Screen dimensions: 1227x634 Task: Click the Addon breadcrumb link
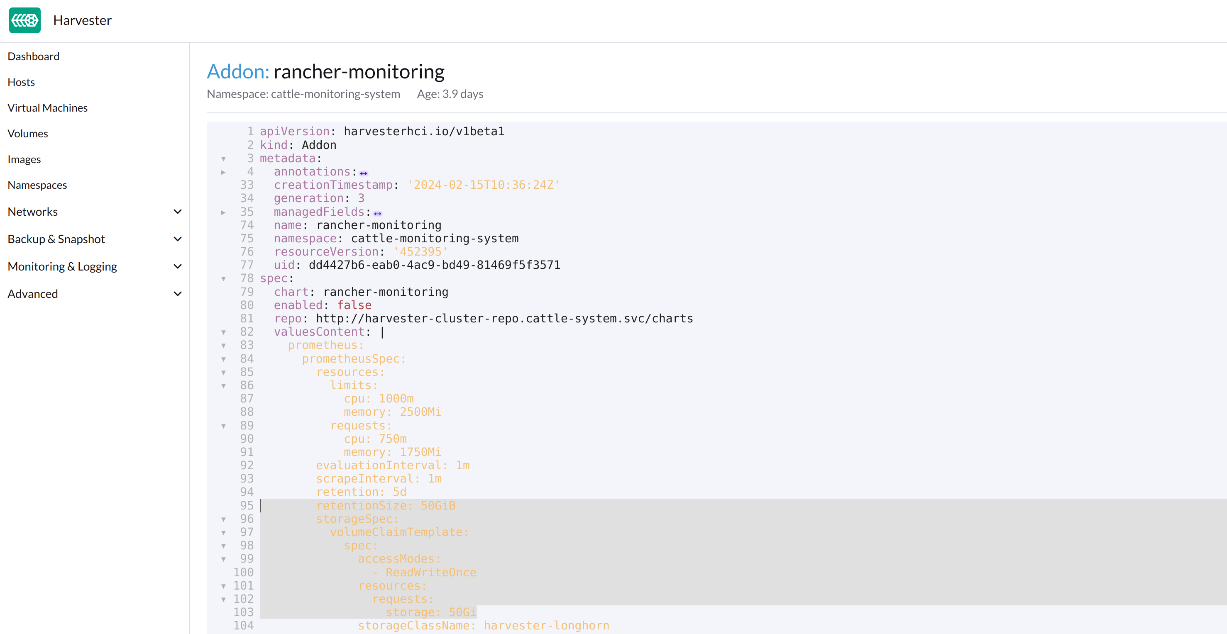pos(238,71)
